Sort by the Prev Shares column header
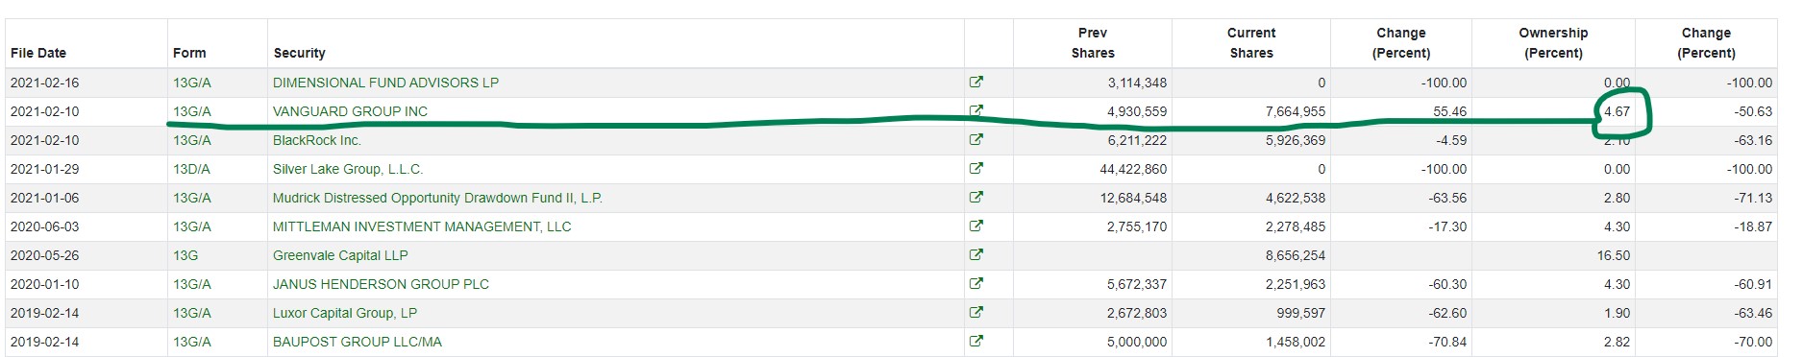The height and width of the screenshot is (357, 1803). [x=1093, y=42]
